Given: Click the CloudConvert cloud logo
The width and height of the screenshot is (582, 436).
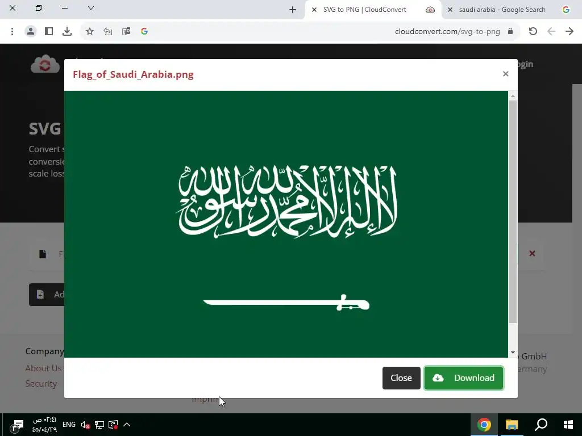Looking at the screenshot, I should tap(45, 64).
